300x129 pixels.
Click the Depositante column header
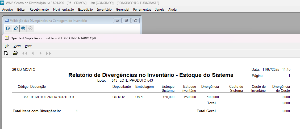[122, 87]
